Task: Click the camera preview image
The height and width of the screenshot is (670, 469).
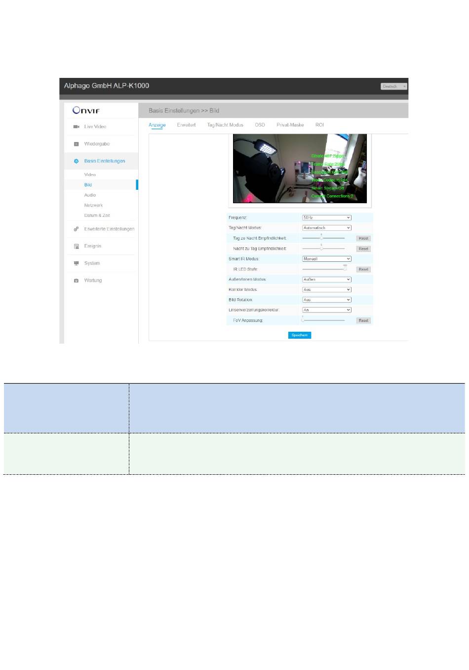Action: point(300,169)
